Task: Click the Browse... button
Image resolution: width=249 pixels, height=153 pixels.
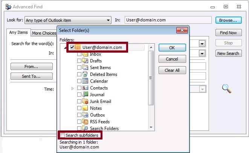Action: (228, 20)
